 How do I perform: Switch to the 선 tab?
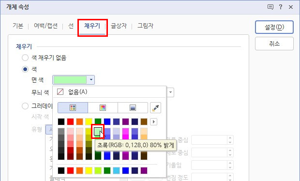[x=71, y=26]
